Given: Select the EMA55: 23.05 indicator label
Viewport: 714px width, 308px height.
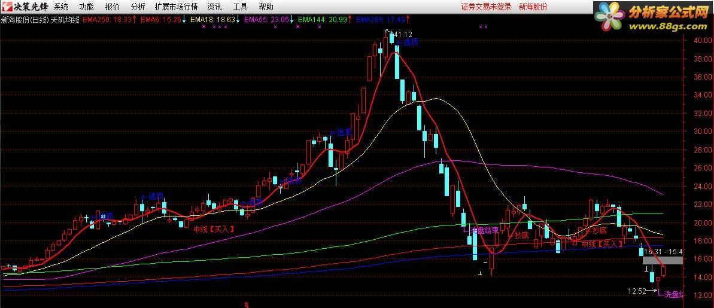Looking at the screenshot, I should 269,20.
